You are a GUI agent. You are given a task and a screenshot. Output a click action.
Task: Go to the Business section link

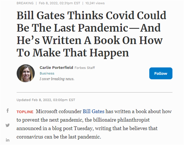click(47, 73)
